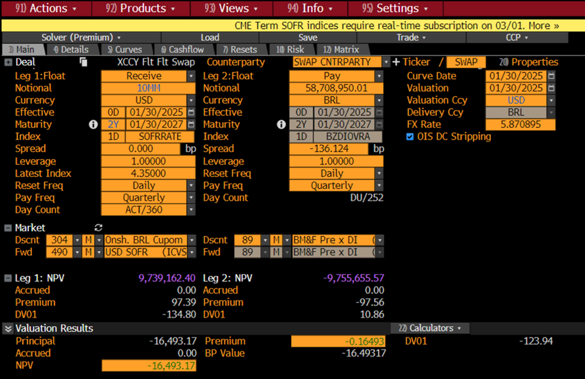Open the Valuation date calendar picker
Image resolution: width=585 pixels, height=379 pixels.
(x=551, y=88)
